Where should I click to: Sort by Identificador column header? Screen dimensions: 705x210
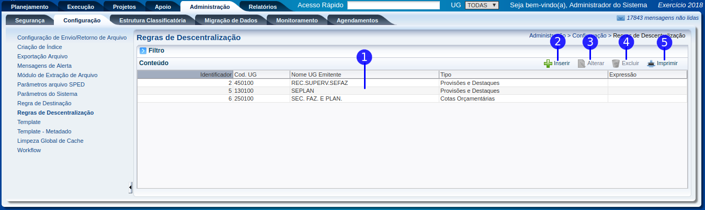[x=185, y=75]
